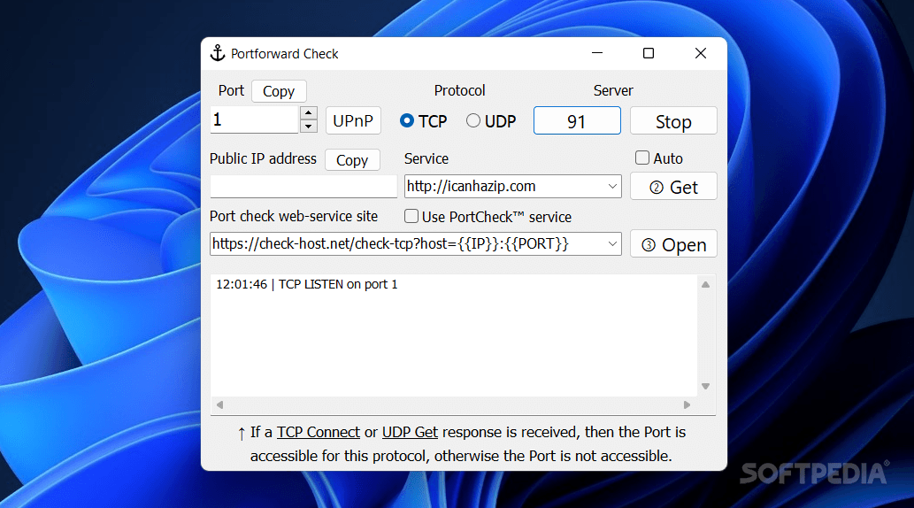Click the log scroll right arrow
The image size is (914, 508).
687,404
